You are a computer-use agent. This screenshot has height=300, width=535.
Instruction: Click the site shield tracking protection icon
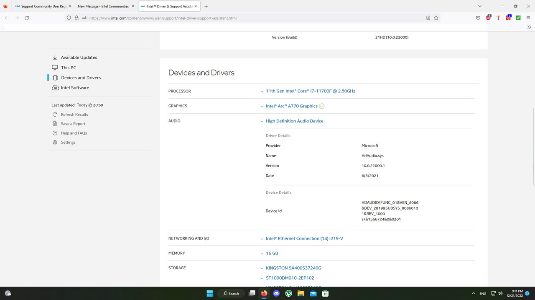coord(69,18)
